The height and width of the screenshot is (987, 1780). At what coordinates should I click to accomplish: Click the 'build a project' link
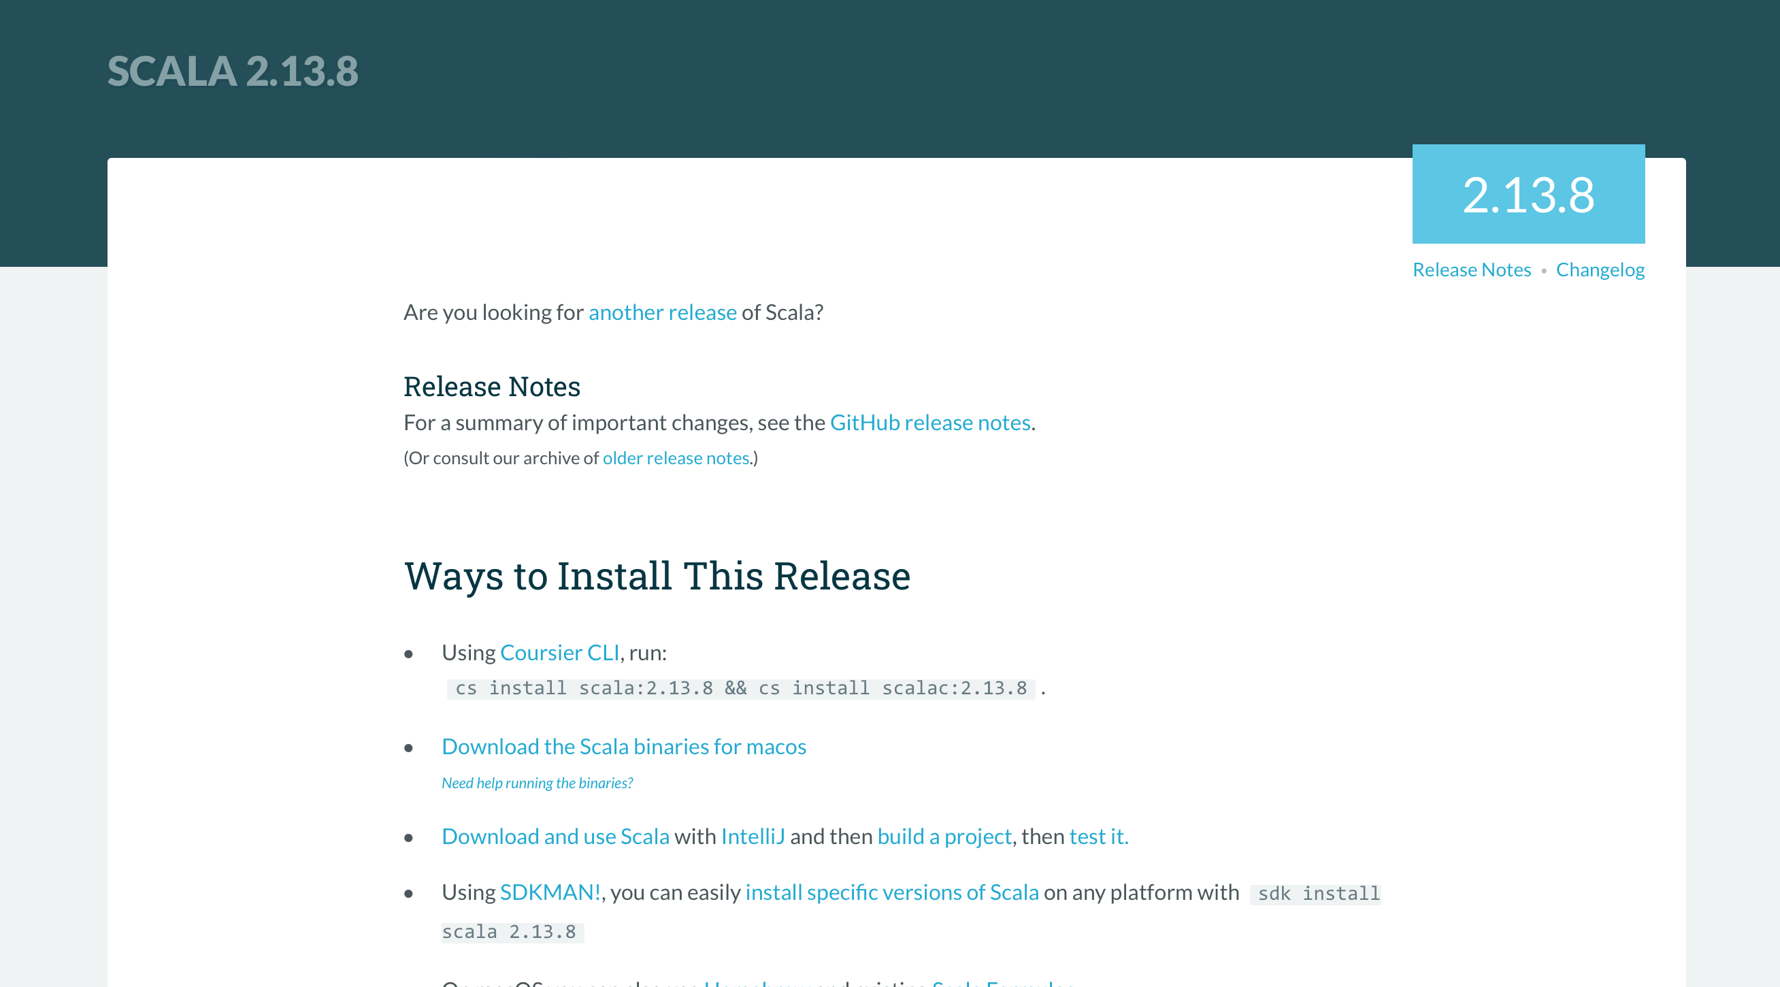pyautogui.click(x=944, y=837)
